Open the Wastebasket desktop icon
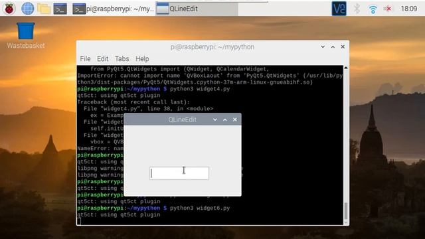Viewport: 425px width, 239px height. click(x=26, y=35)
